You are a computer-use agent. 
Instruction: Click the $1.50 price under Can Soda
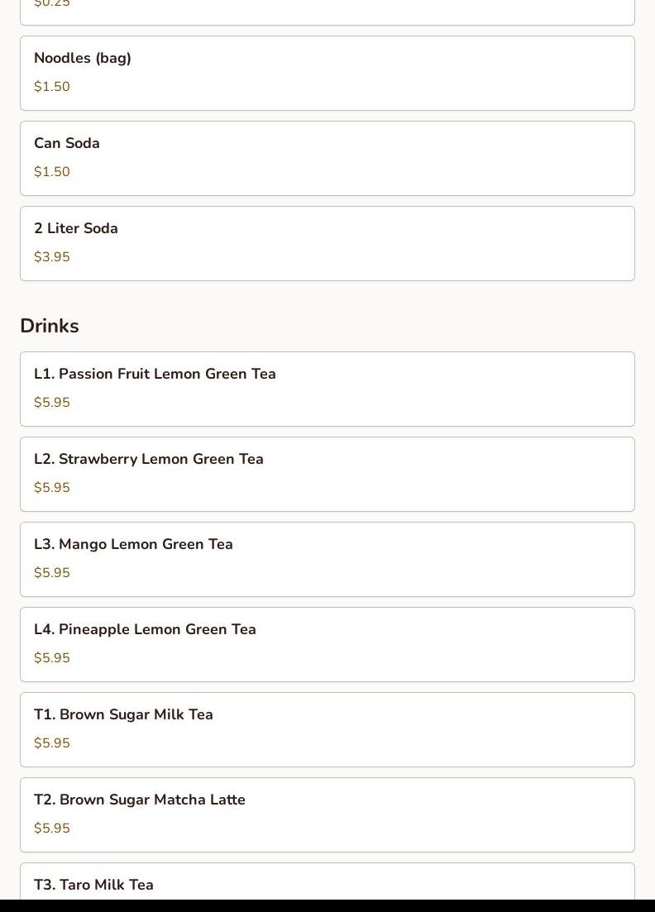[x=52, y=172]
